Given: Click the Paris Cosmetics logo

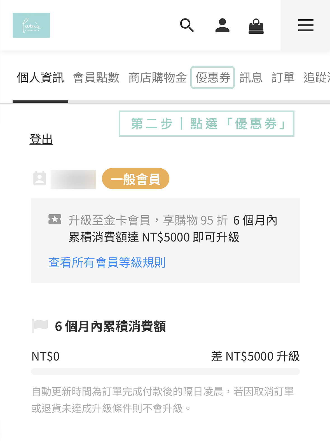Looking at the screenshot, I should [31, 25].
